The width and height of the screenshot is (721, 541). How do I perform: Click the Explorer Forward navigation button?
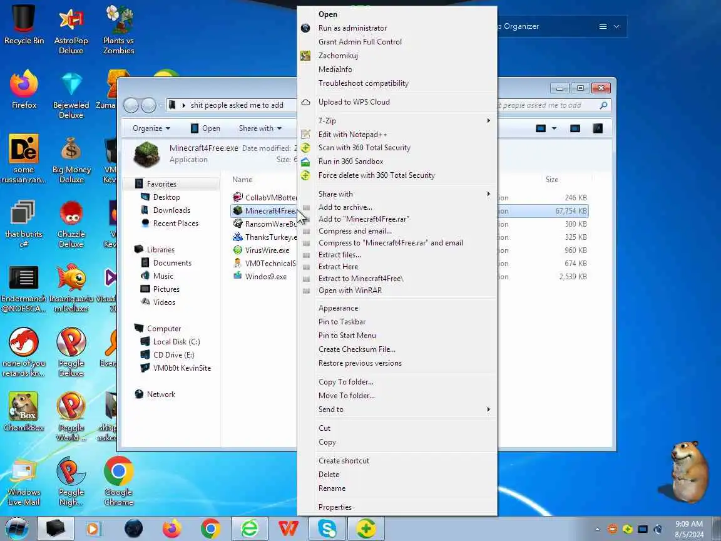click(x=148, y=105)
